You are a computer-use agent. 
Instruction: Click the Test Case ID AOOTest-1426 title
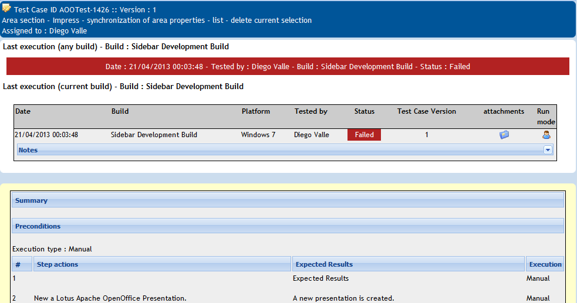click(x=85, y=10)
